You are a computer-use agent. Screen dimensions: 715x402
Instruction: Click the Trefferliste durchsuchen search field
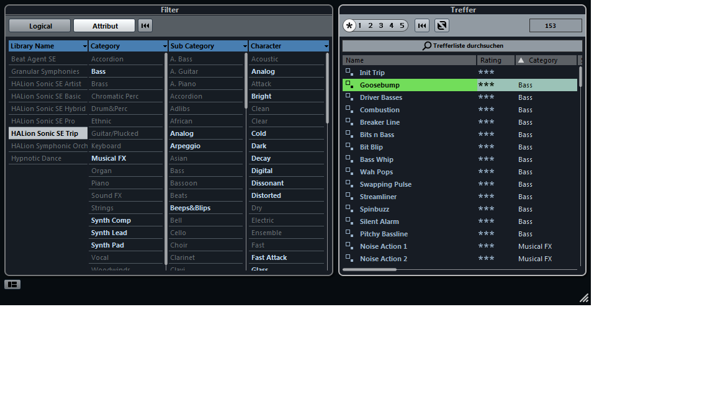(x=462, y=45)
